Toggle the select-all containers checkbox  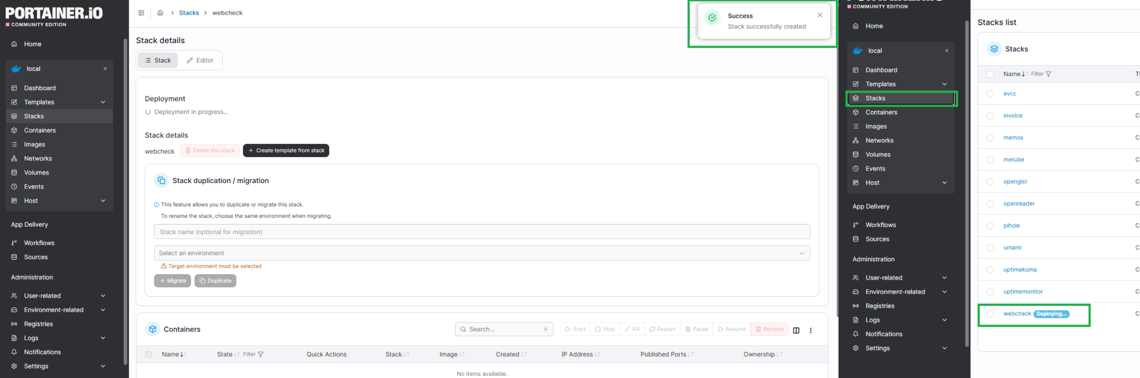[149, 354]
